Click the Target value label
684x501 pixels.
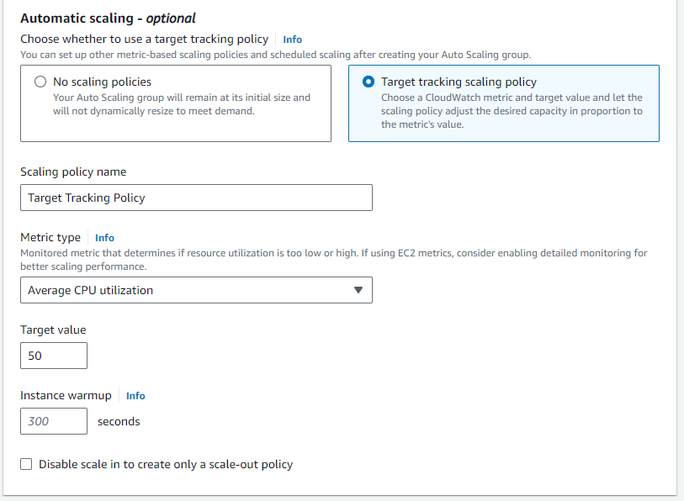pyautogui.click(x=53, y=330)
